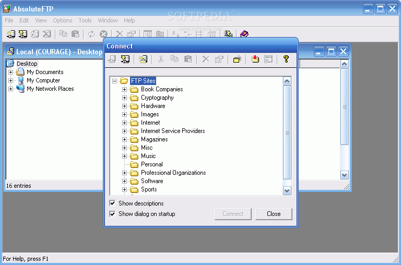Click the Refresh arrows icon in main toolbar
This screenshot has width=401, height=265.
pyautogui.click(x=91, y=34)
